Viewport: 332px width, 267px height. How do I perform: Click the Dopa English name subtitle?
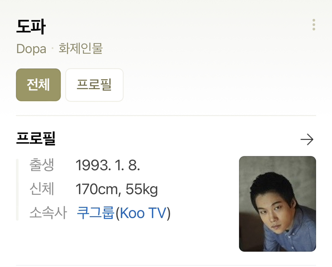31,49
